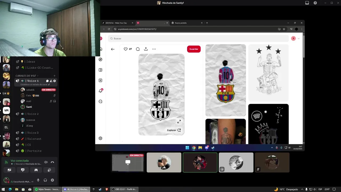Select user troktrok in Voice 2
This screenshot has height=192, width=341.
tap(38, 120)
